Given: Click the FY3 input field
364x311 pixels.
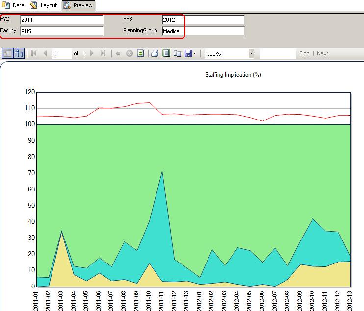Looking at the screenshot, I should [204, 20].
